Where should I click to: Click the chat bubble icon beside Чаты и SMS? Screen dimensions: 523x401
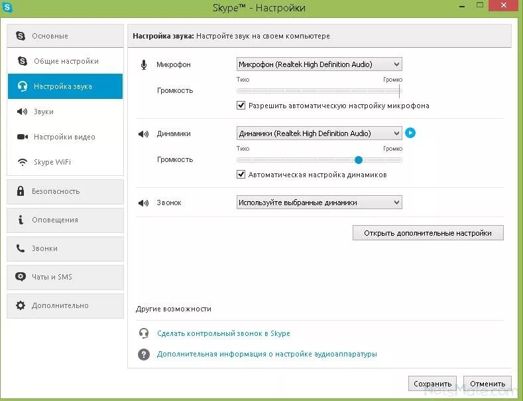[21, 277]
